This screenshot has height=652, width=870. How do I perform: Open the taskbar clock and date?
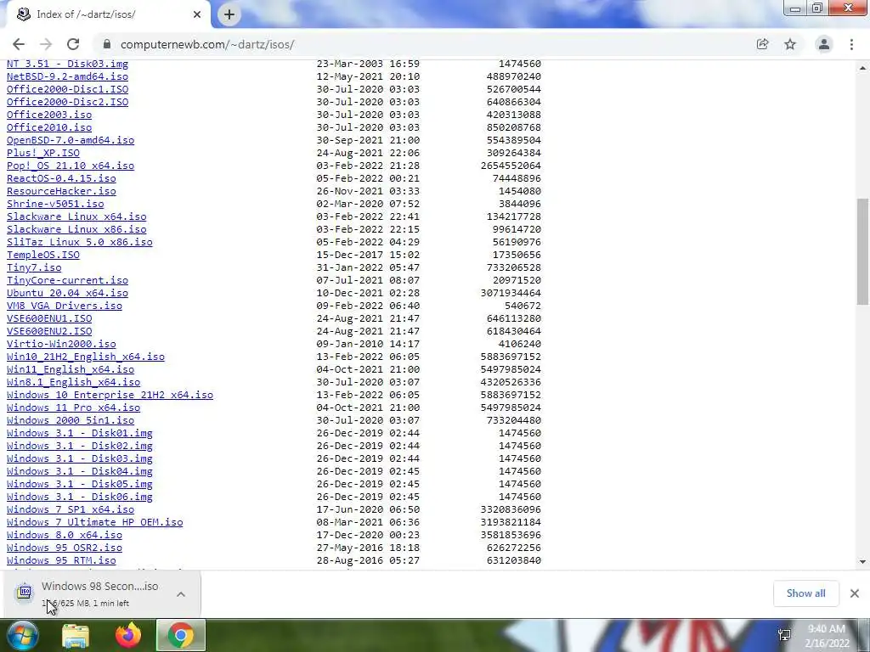(827, 636)
